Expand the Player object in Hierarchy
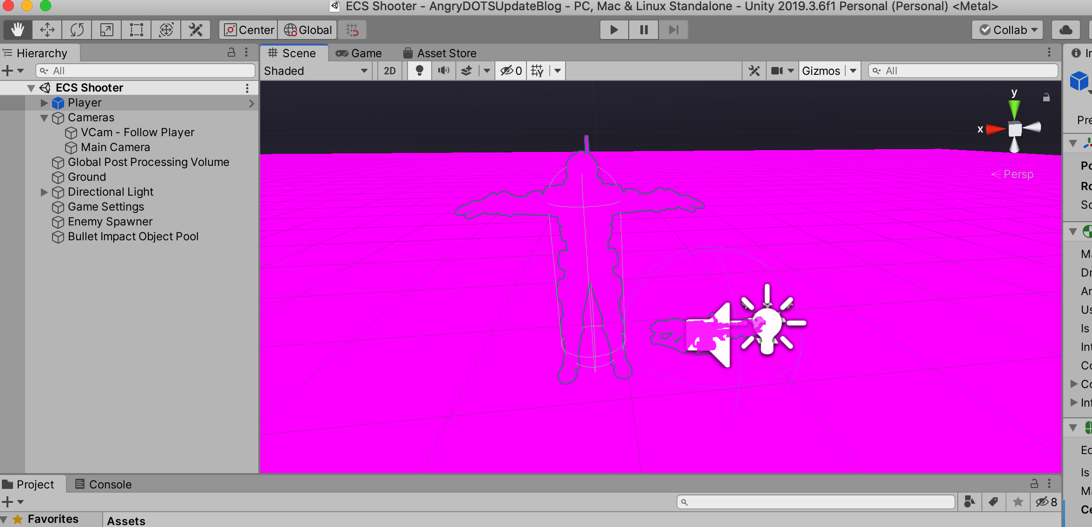 (x=44, y=103)
